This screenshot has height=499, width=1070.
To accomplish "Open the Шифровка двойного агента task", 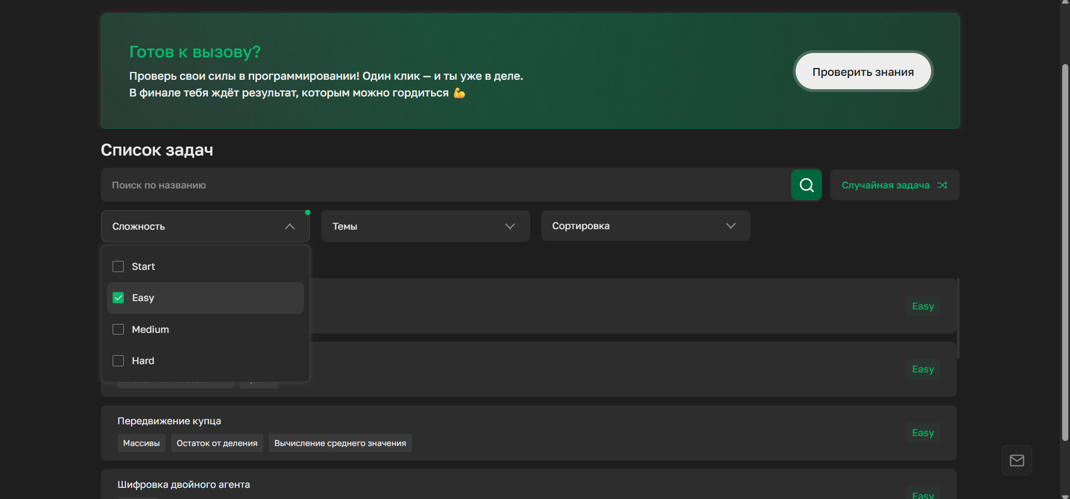I will (x=183, y=485).
